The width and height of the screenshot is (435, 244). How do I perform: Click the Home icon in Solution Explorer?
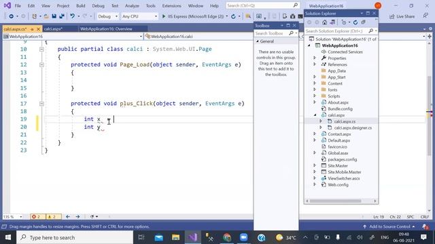pos(325,22)
